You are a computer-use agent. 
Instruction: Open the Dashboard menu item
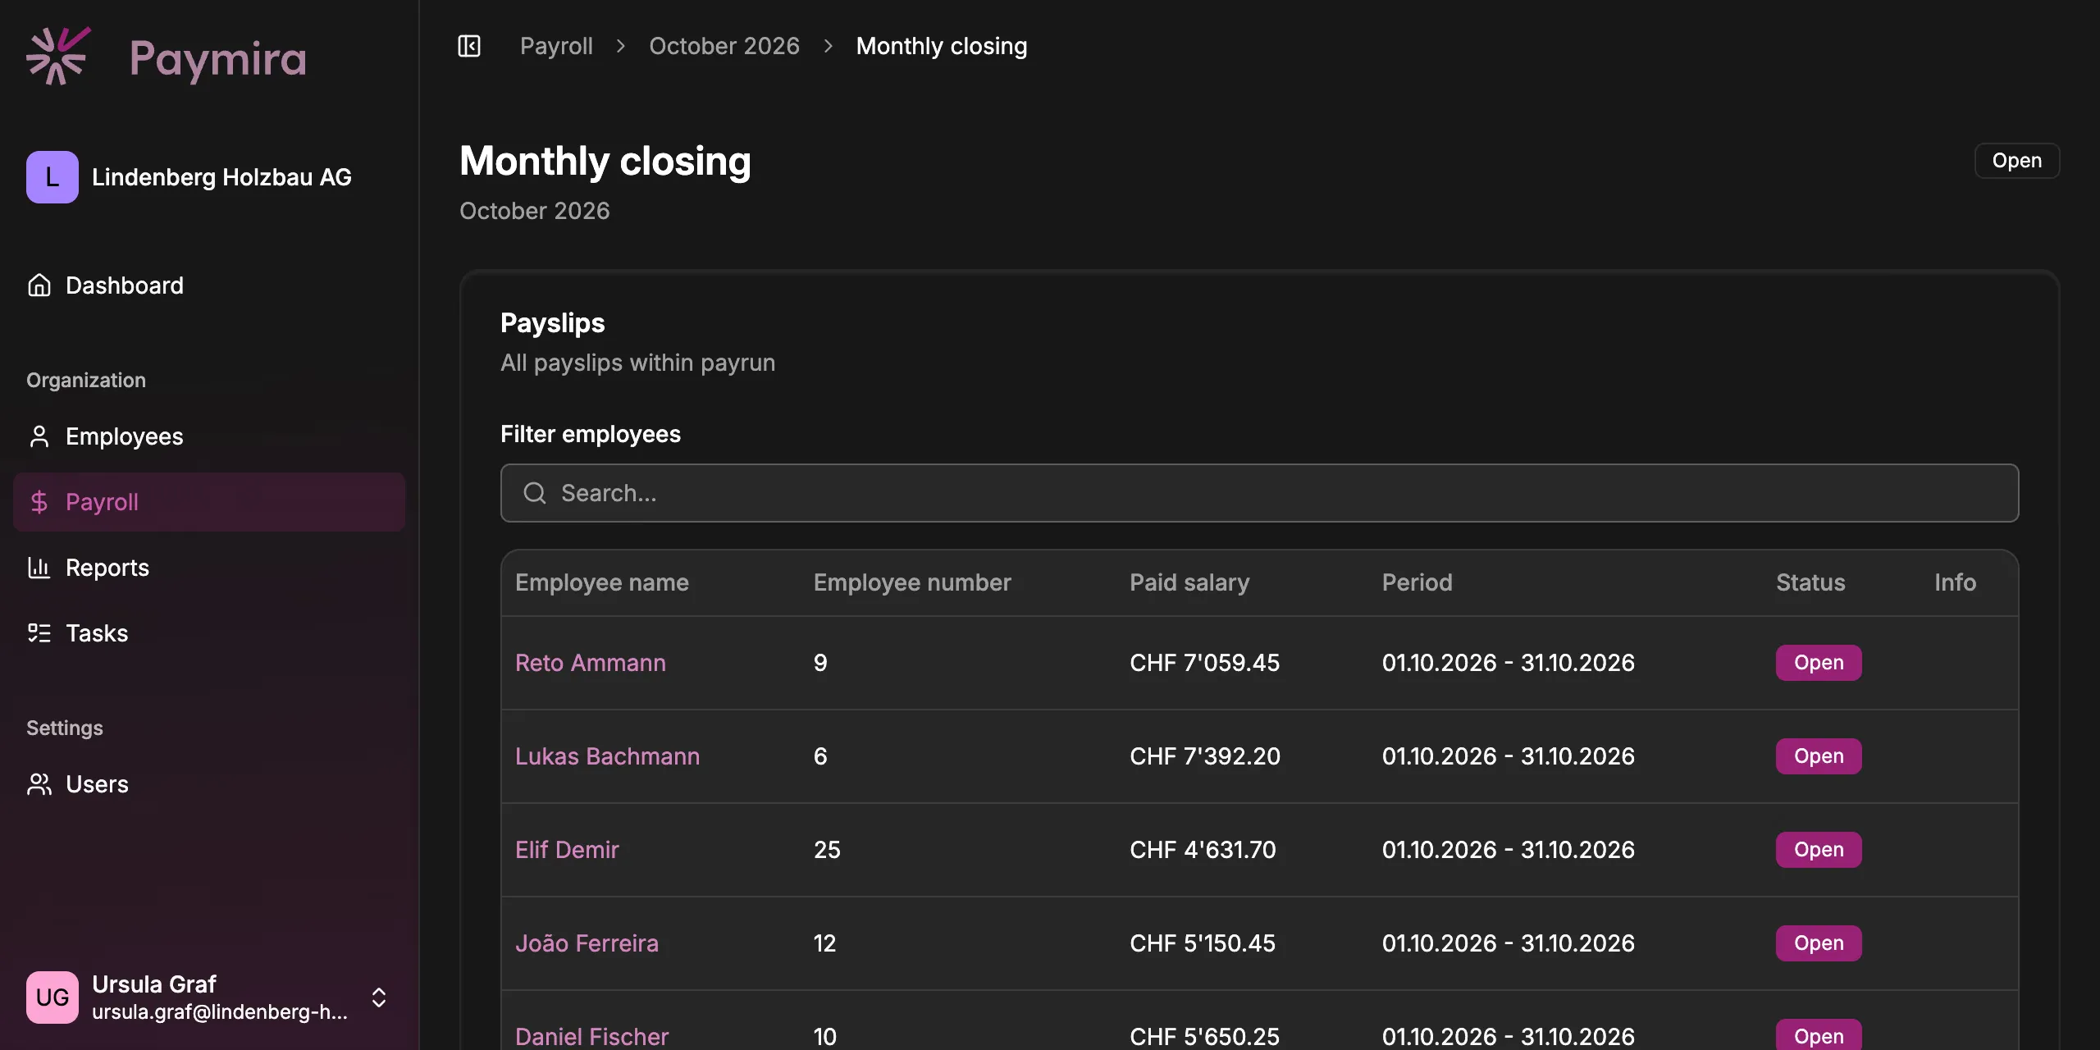209,285
